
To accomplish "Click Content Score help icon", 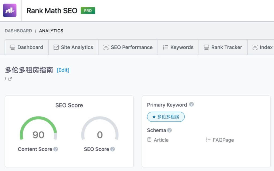I will (x=56, y=149).
